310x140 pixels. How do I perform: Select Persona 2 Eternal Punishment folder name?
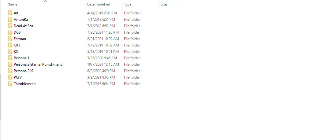tap(38, 64)
